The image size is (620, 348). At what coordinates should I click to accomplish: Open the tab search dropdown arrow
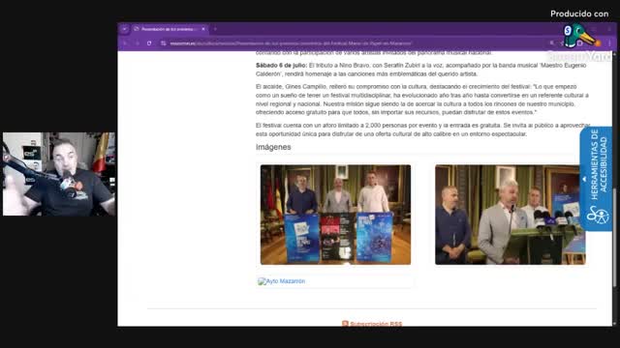tap(125, 29)
